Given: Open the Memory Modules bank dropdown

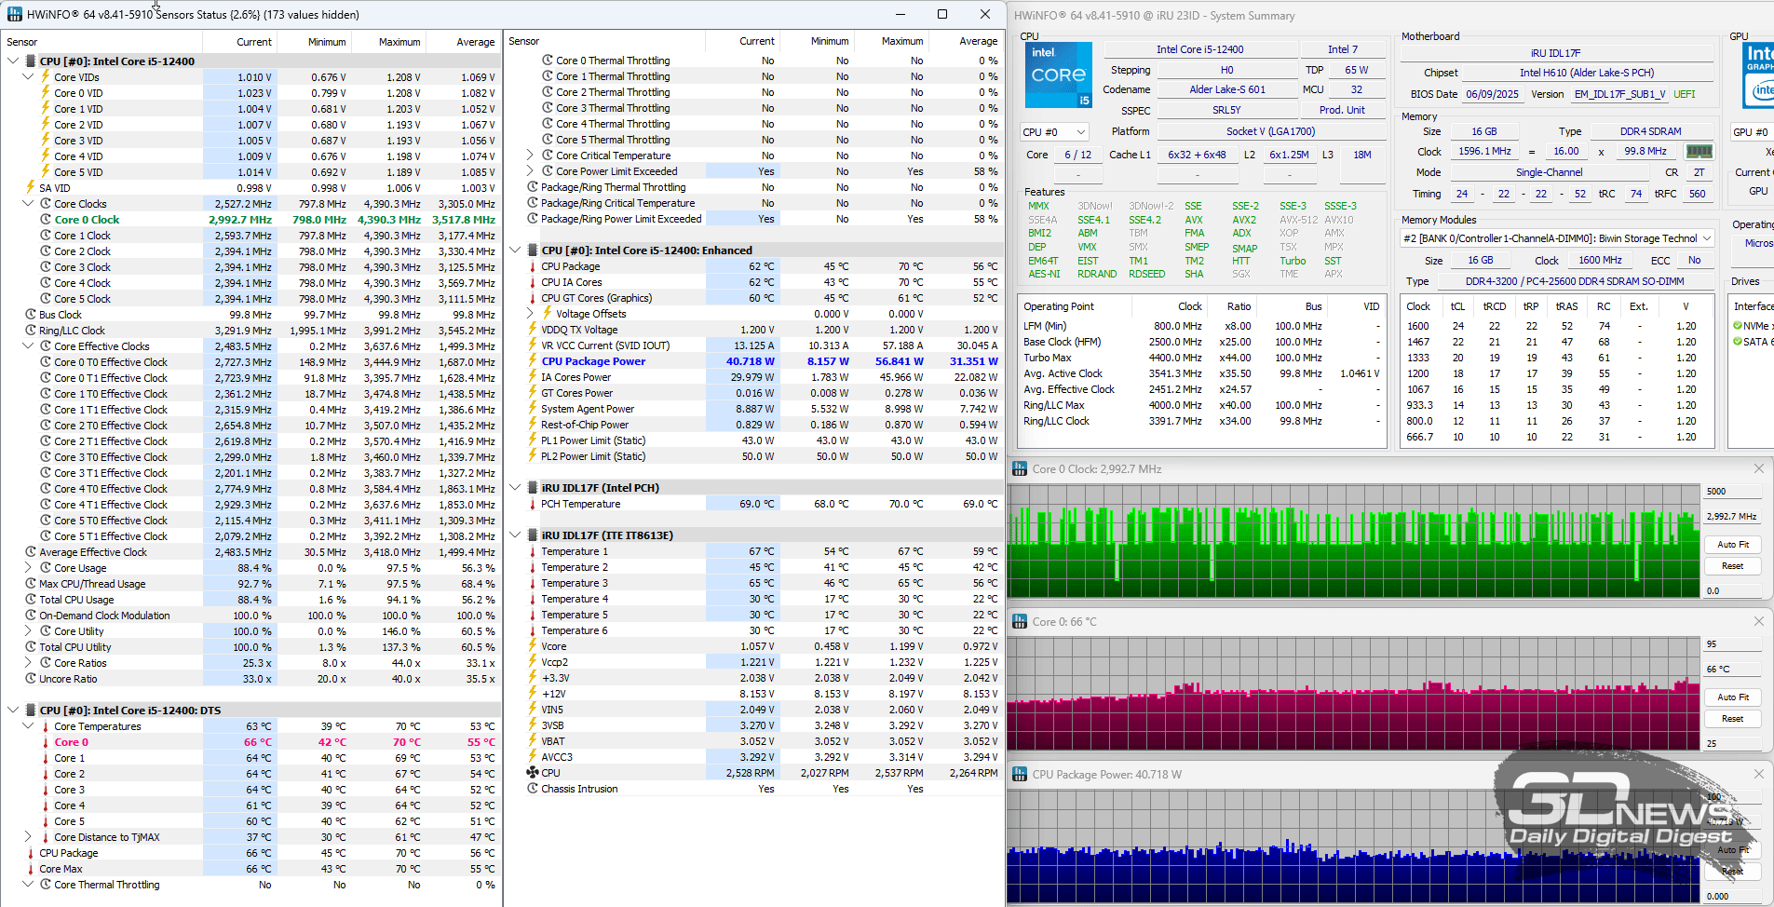Looking at the screenshot, I should [x=1557, y=238].
